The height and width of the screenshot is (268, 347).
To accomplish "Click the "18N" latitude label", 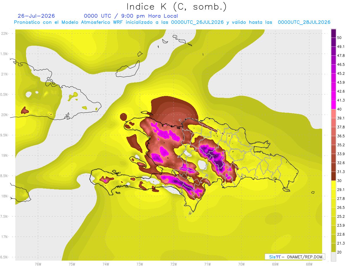I will coord(4,196).
